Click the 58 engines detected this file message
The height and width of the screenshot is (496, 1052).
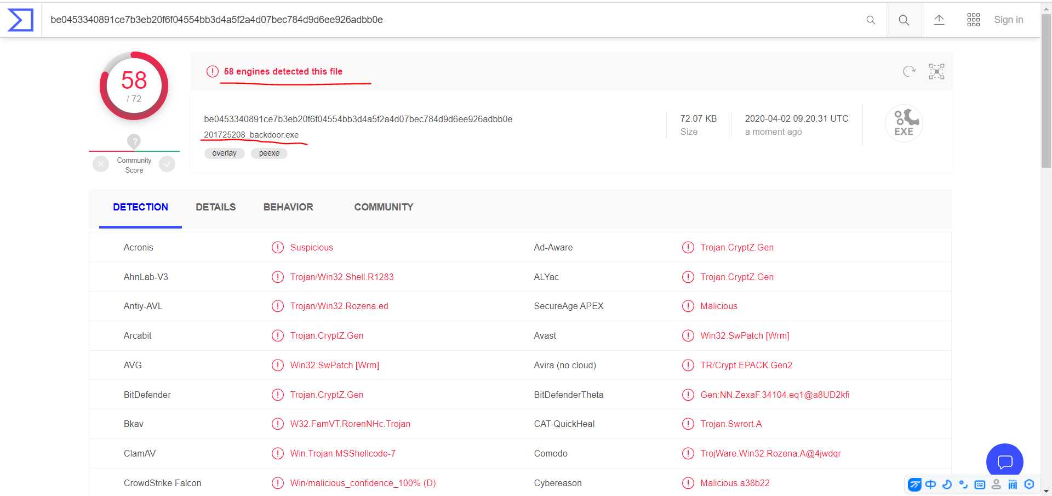(283, 72)
